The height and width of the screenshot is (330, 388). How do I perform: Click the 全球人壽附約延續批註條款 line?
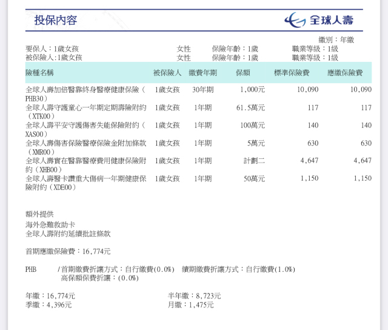(68, 234)
